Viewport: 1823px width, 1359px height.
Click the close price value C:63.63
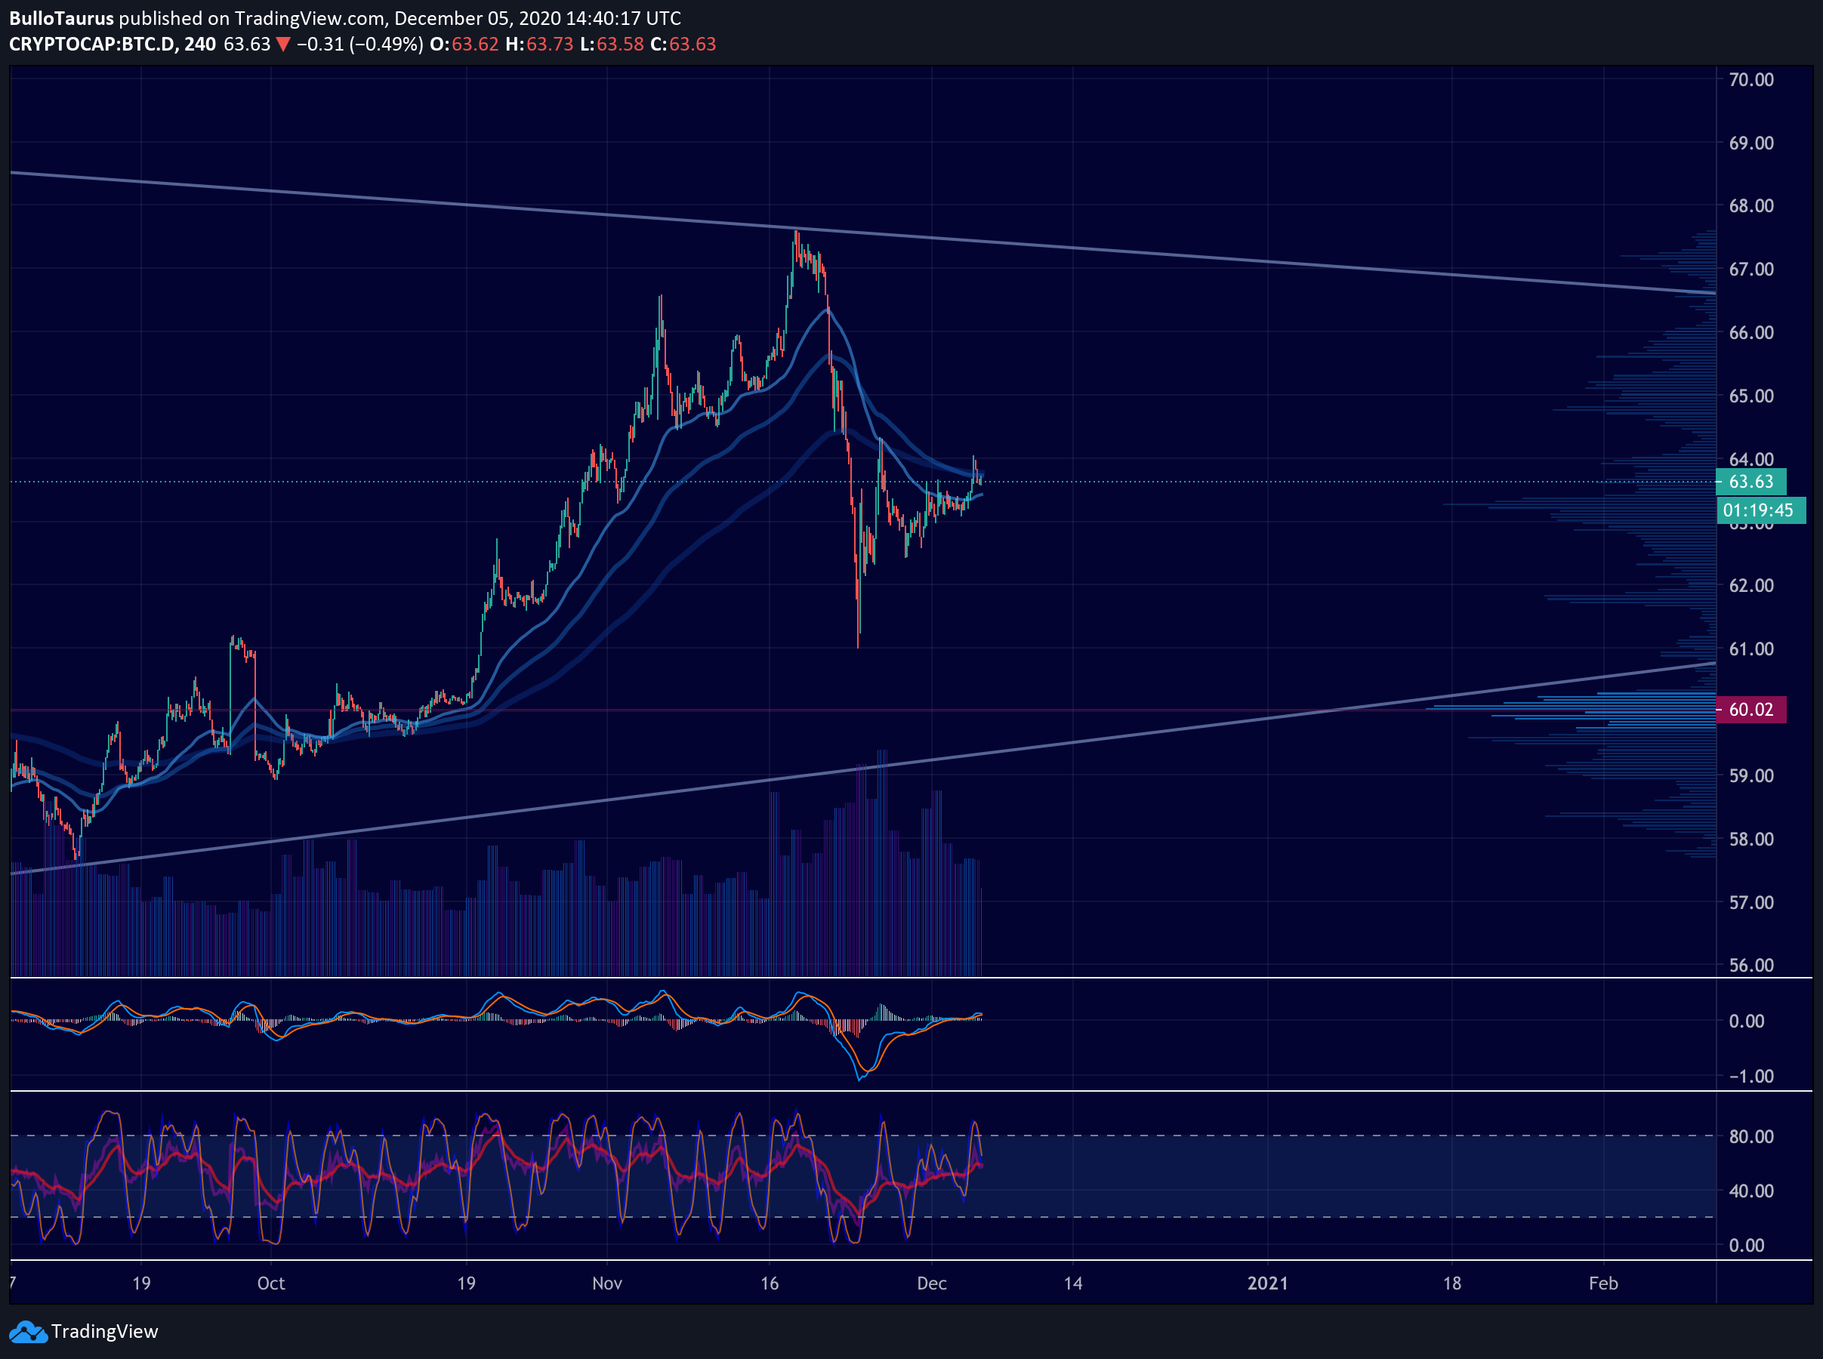[x=683, y=45]
